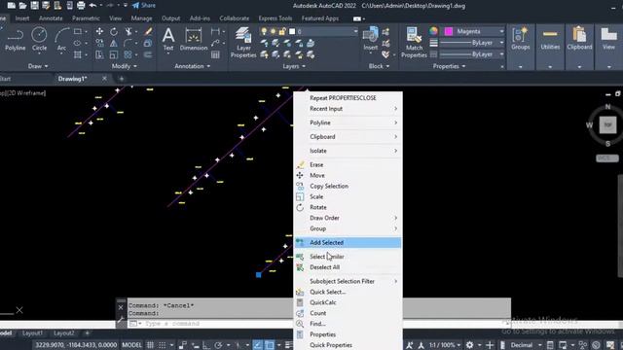
Task: Expand Polyline submenu
Action: pyautogui.click(x=348, y=123)
